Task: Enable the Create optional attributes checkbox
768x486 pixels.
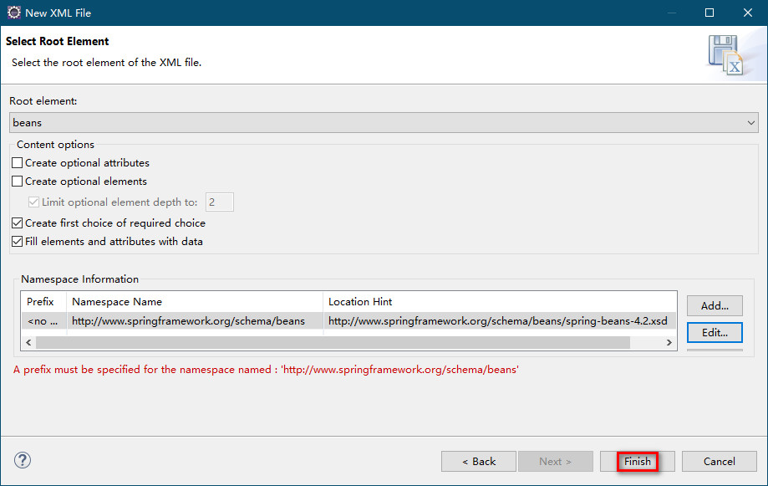Action: click(x=16, y=162)
